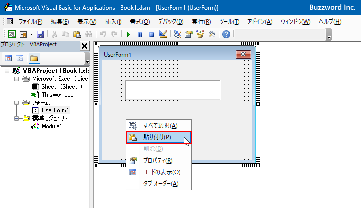Click the Paste clipboard toolbar icon

coord(77,34)
